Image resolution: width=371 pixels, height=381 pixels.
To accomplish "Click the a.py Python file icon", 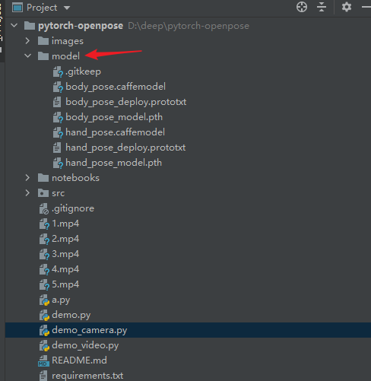I will coord(44,300).
